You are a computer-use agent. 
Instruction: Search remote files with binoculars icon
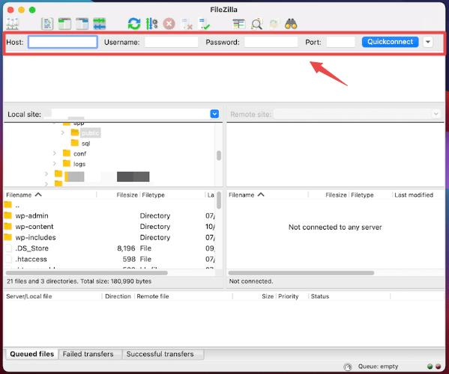291,24
